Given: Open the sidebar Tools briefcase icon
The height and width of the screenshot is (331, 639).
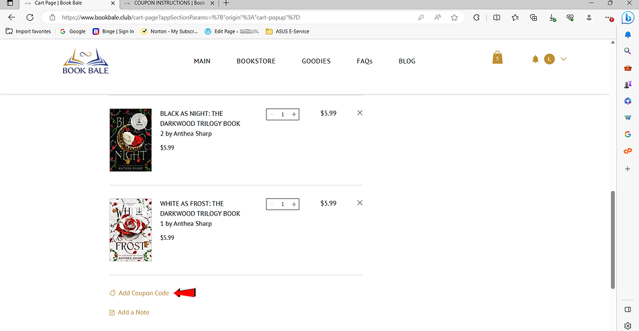Looking at the screenshot, I should click(628, 68).
